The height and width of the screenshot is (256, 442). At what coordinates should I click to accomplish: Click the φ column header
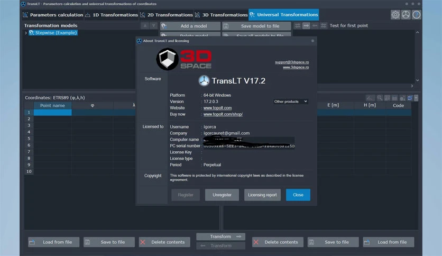[x=93, y=105]
